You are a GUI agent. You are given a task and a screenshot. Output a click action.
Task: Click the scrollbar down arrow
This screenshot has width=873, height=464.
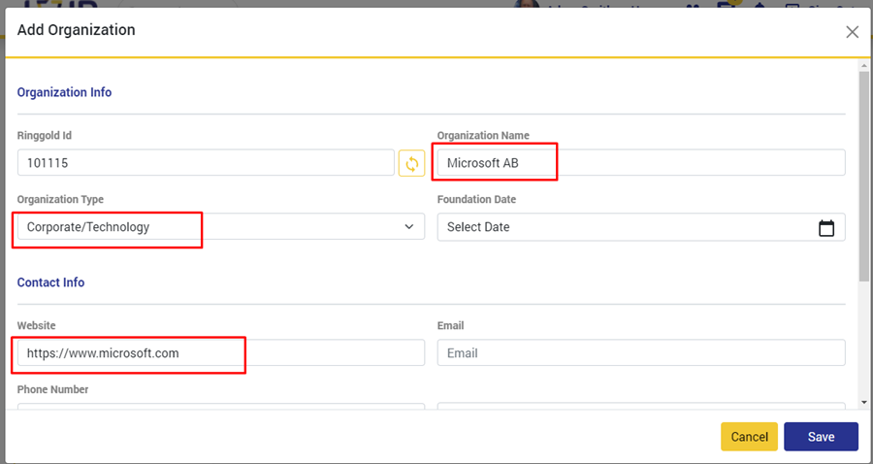coord(863,402)
